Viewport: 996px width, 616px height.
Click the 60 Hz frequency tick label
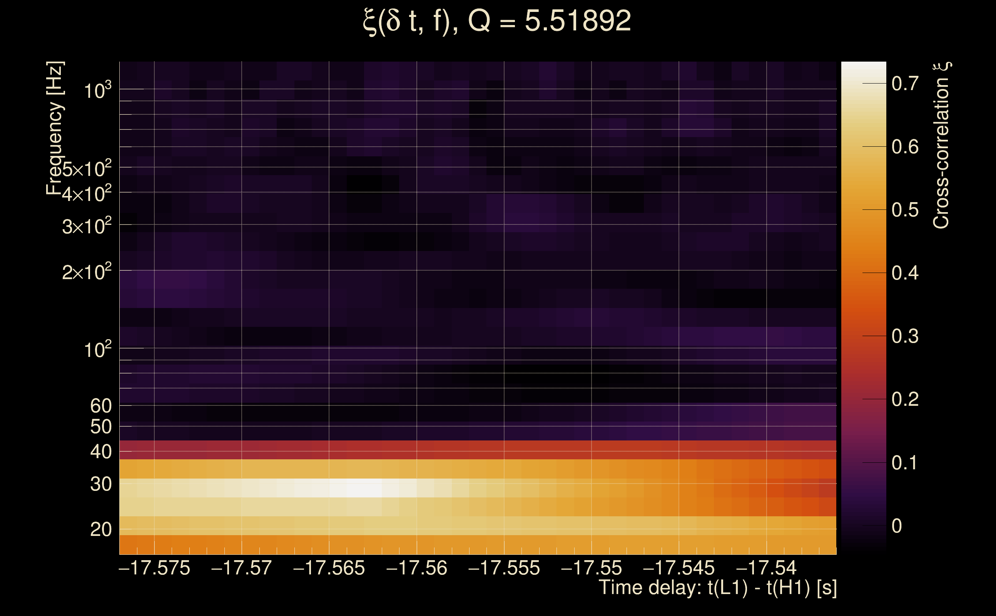click(100, 406)
